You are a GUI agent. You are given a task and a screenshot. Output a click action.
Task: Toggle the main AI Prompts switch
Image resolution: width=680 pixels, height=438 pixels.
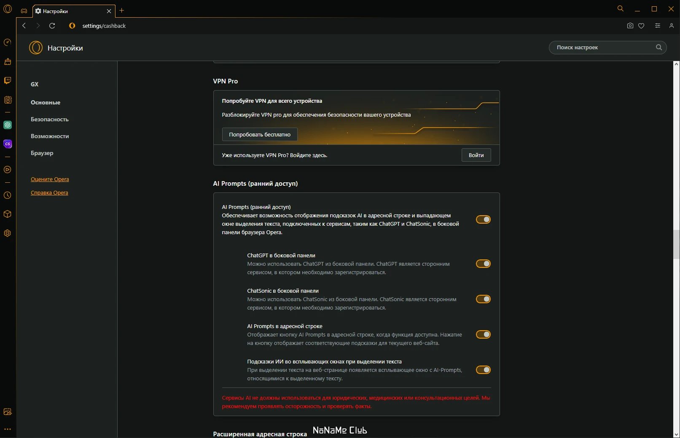(483, 219)
